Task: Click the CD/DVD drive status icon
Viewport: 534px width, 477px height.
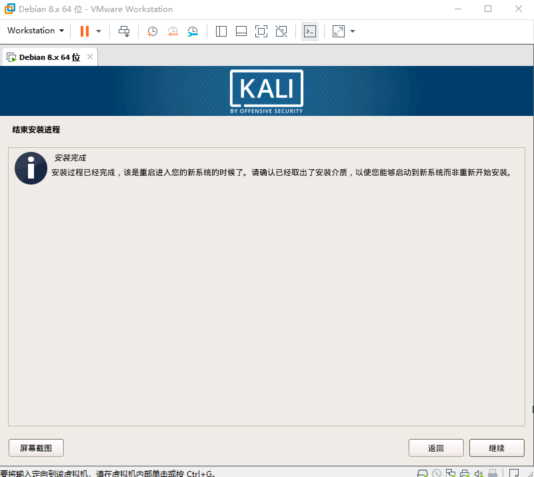Action: 436,473
